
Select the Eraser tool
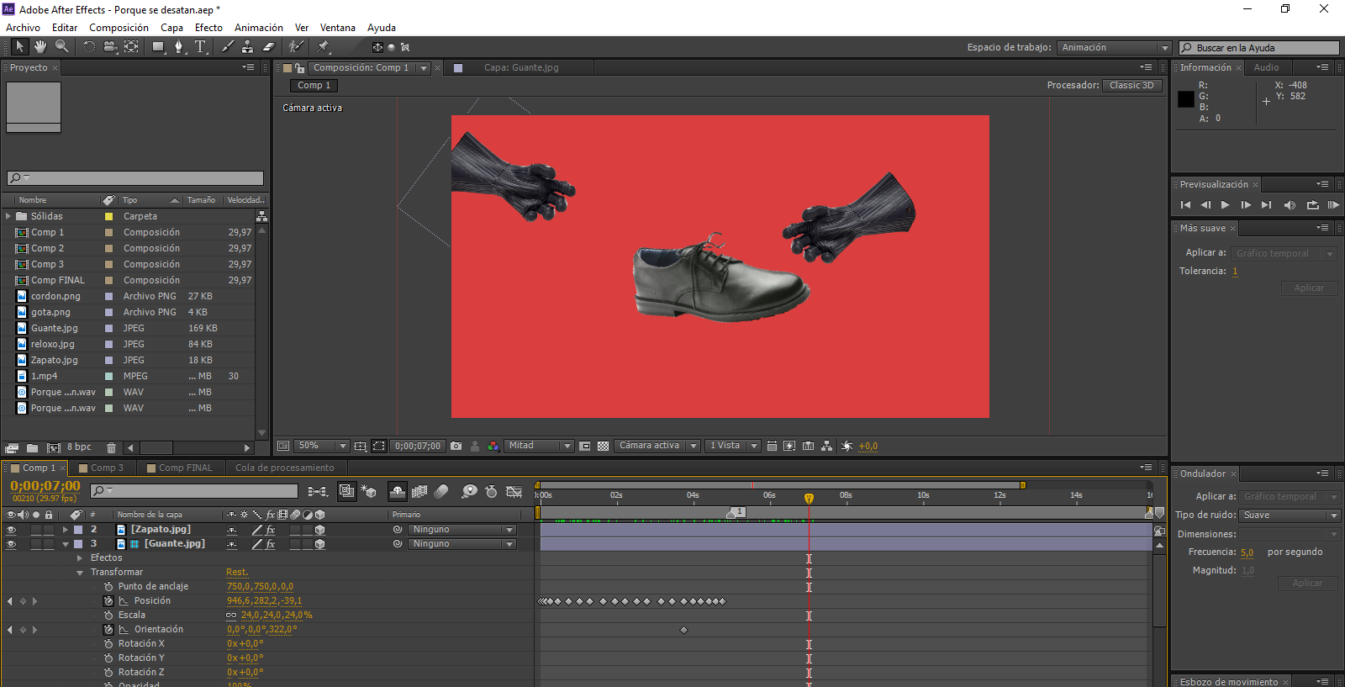click(x=269, y=47)
